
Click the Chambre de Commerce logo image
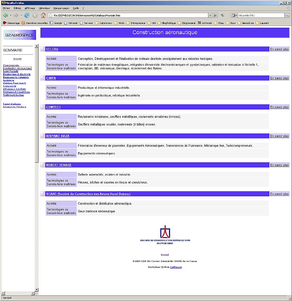click(x=165, y=235)
